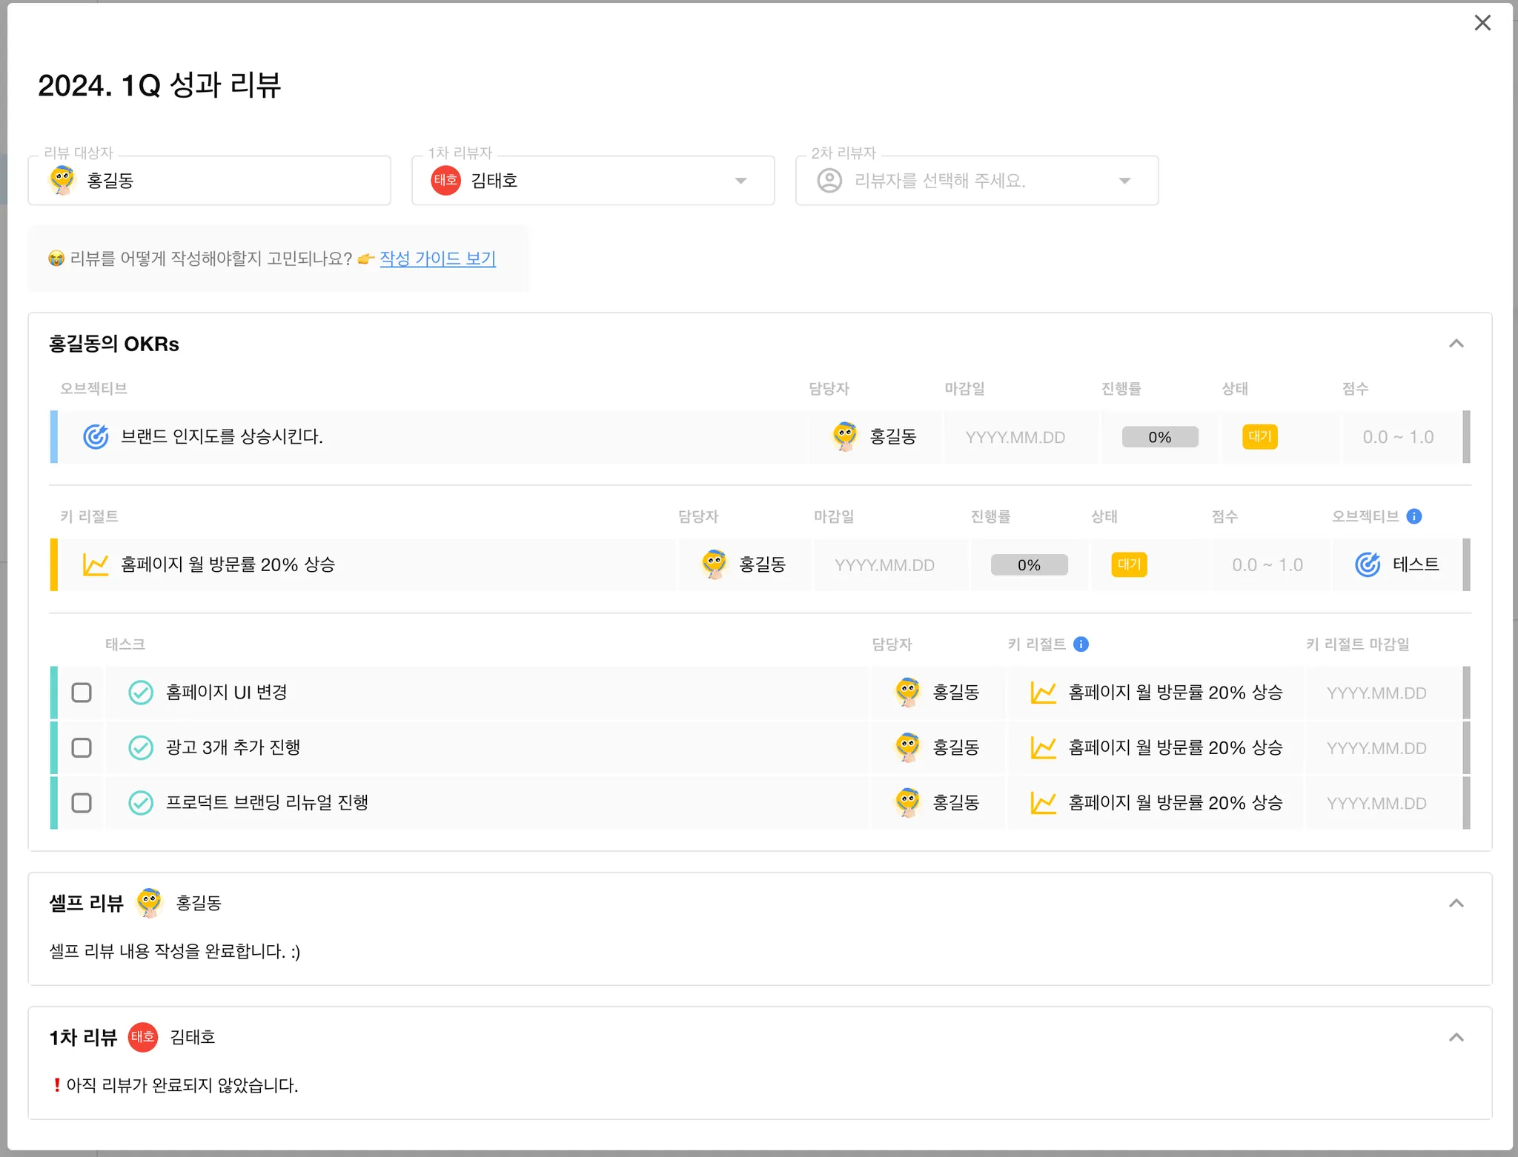Click the chart icon beside the 홈페이지 월 방문률 key result
The width and height of the screenshot is (1518, 1157).
tap(96, 565)
